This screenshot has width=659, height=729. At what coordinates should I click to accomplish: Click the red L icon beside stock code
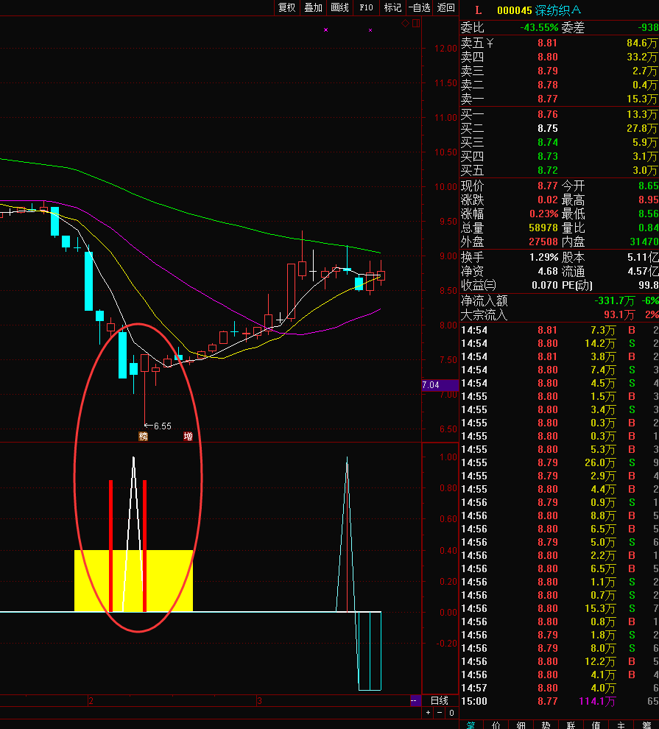(478, 10)
